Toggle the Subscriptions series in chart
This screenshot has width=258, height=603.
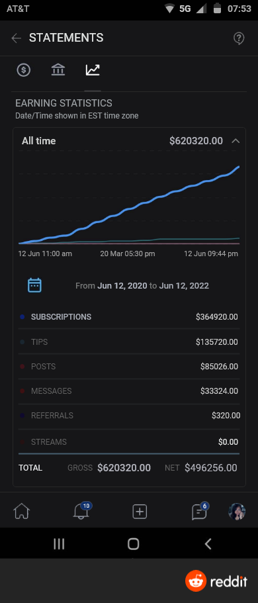click(129, 317)
